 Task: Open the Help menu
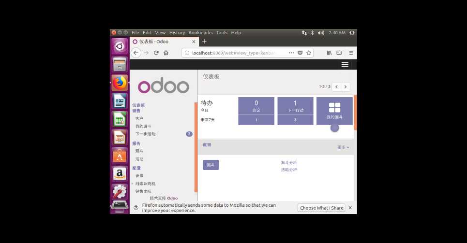tap(236, 33)
